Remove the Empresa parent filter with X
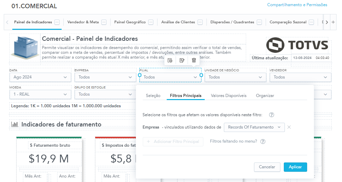Image resolution: width=342 pixels, height=182 pixels. [289, 127]
